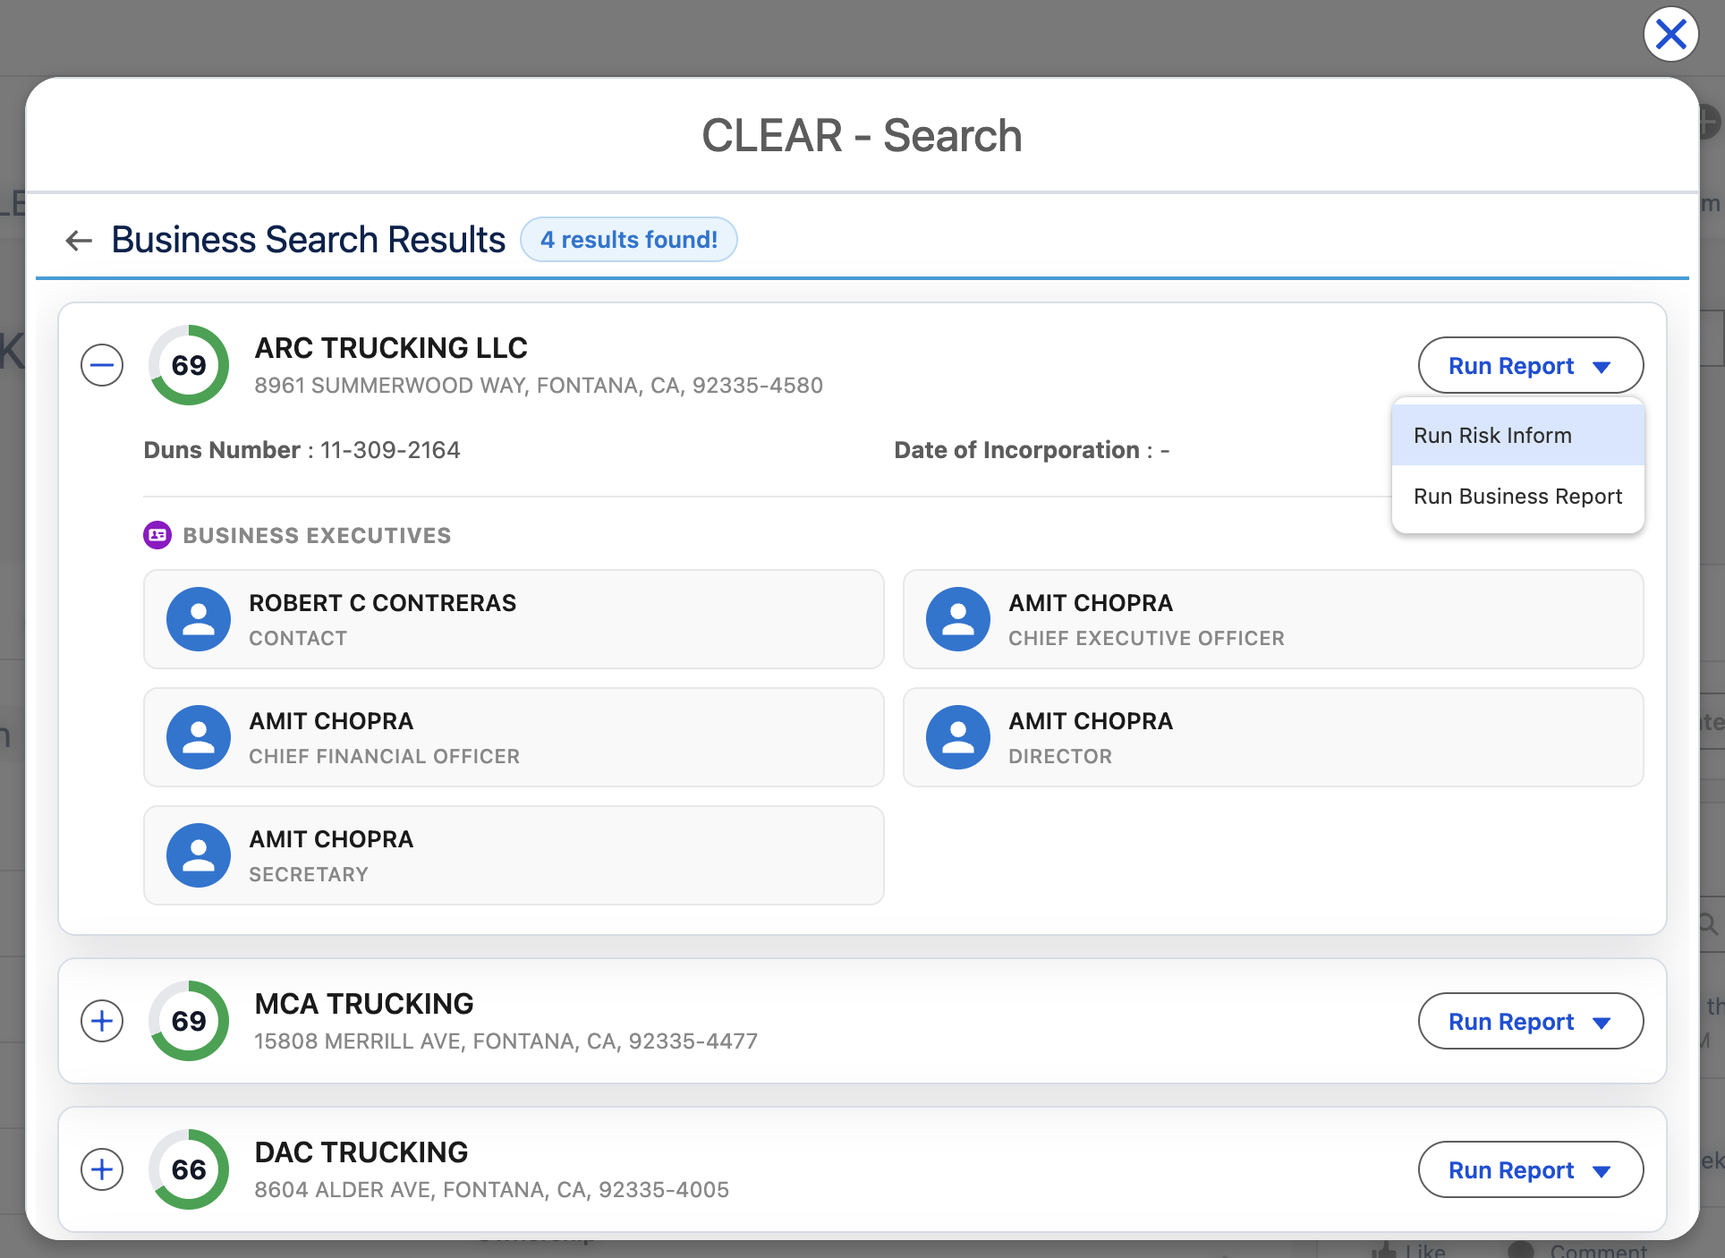Click the Business Executives purple badge icon

click(157, 535)
